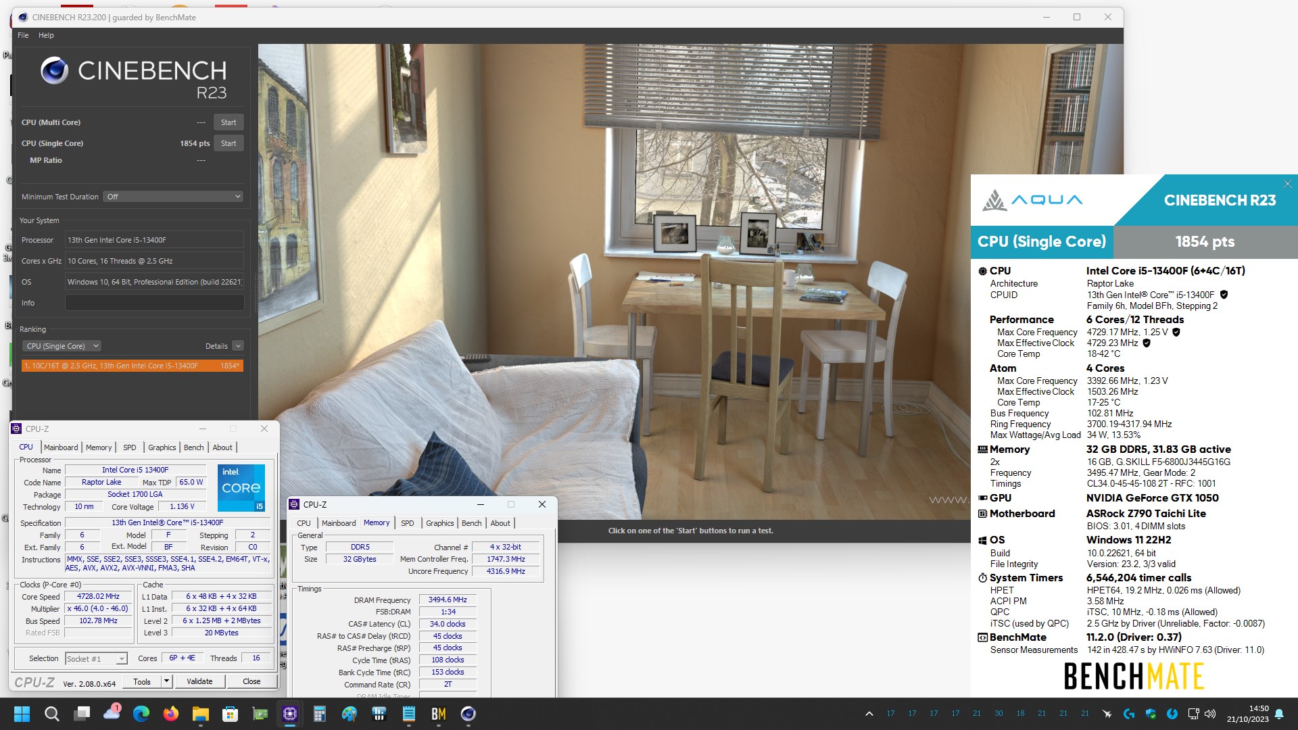Open Notepad icon on taskbar
Viewport: 1298px width, 730px height.
(x=409, y=714)
